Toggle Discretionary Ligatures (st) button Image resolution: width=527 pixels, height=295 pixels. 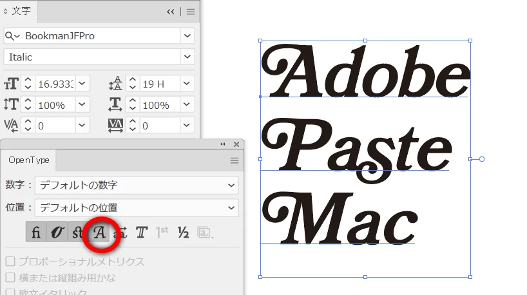(x=77, y=232)
